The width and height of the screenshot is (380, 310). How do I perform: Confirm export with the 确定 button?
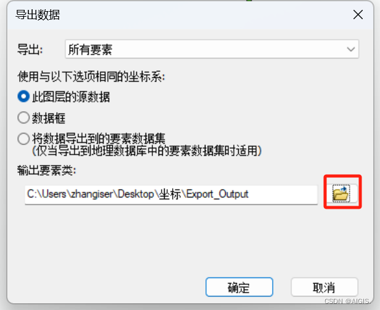[x=239, y=287]
